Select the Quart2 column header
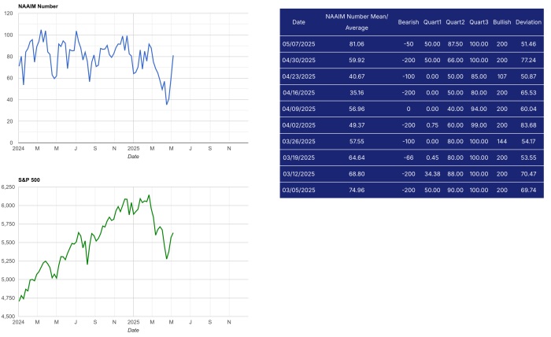Image resolution: width=551 pixels, height=337 pixels. (x=456, y=22)
